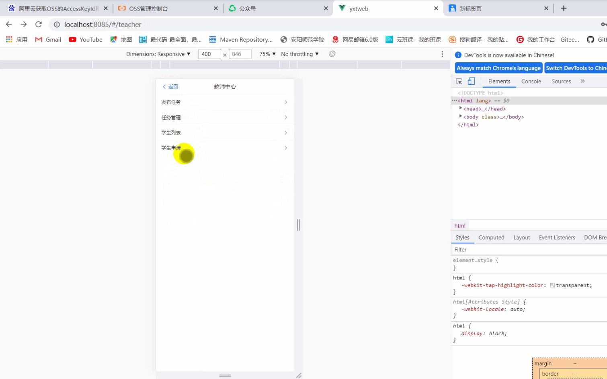
Task: Grab the viewport bottom resize handle
Action: click(x=225, y=375)
